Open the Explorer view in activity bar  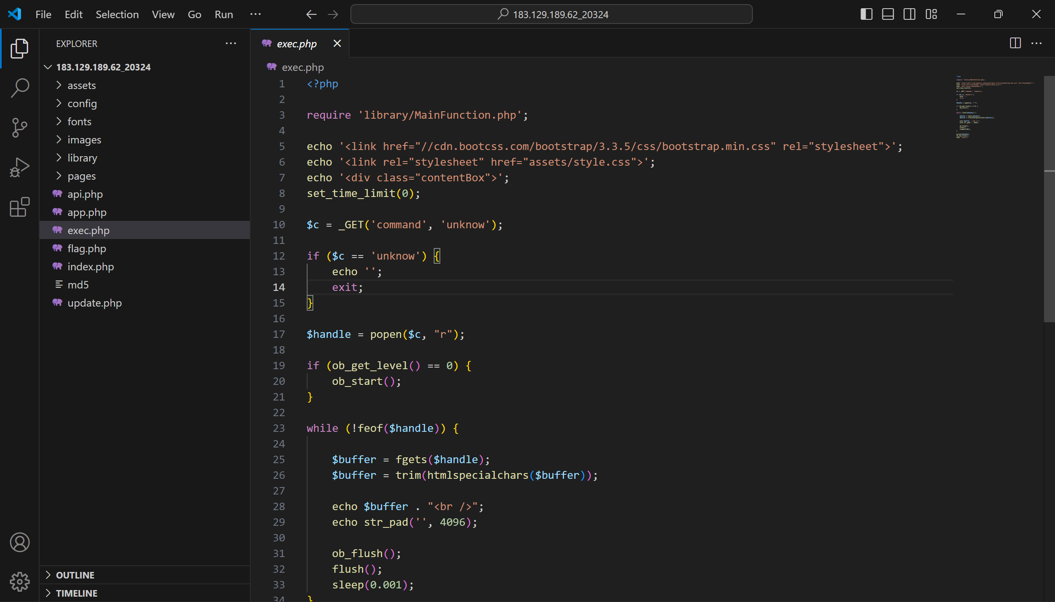pyautogui.click(x=19, y=49)
